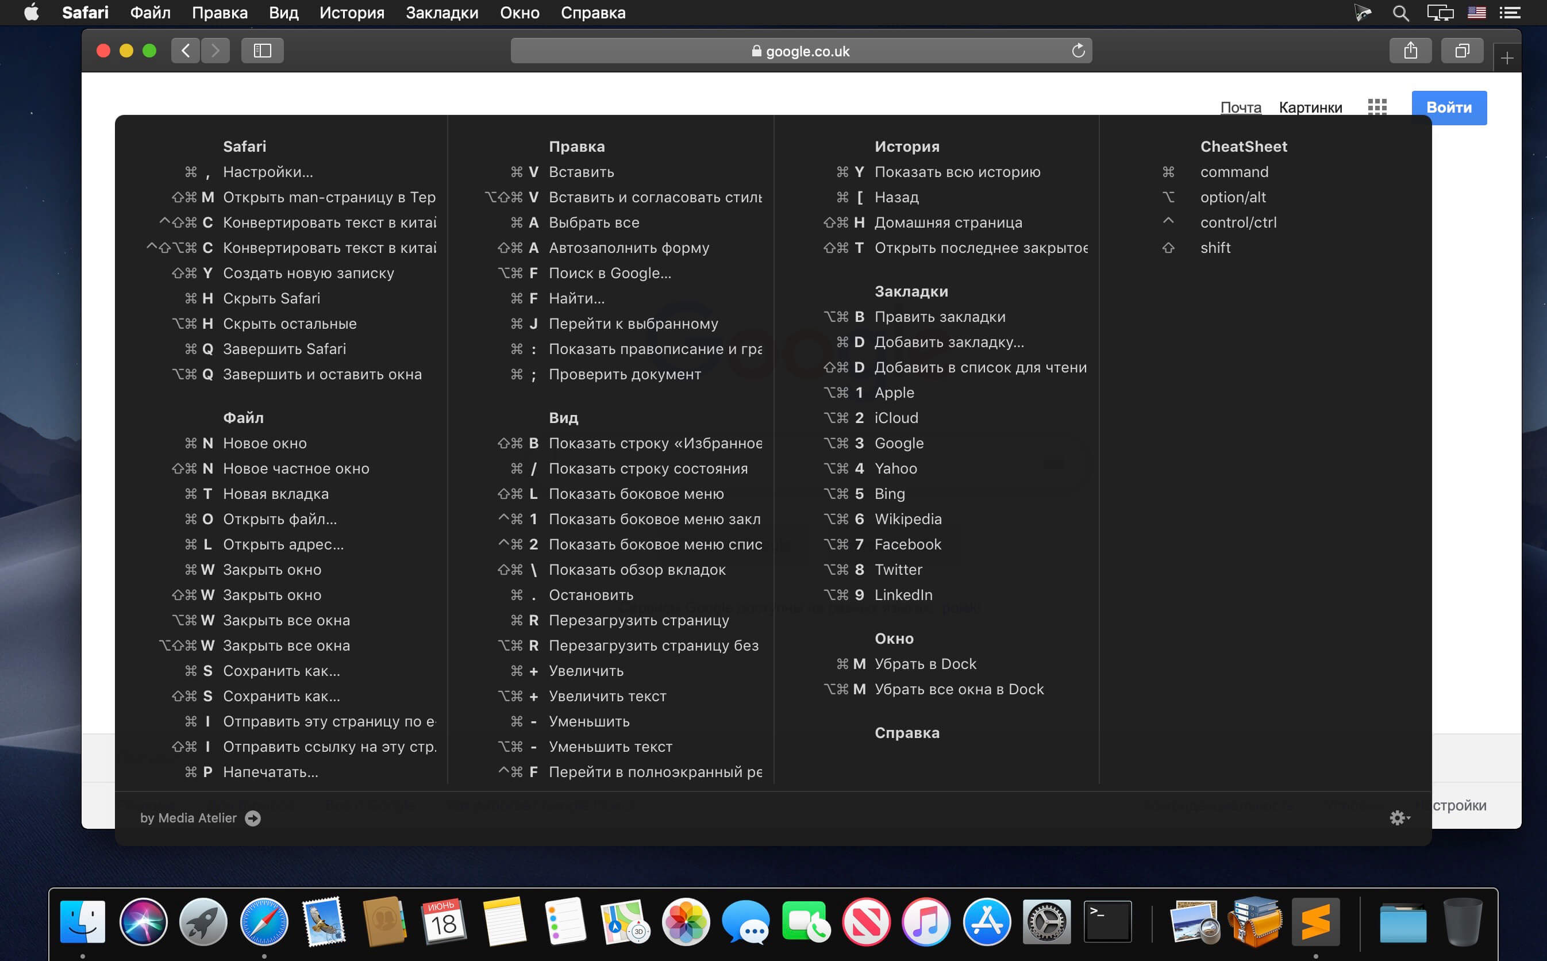The width and height of the screenshot is (1547, 961).
Task: Click the Добавить закладку… shortcut row
Action: coord(930,342)
